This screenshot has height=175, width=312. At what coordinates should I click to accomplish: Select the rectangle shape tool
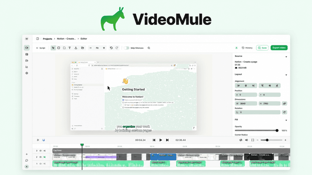(59, 48)
